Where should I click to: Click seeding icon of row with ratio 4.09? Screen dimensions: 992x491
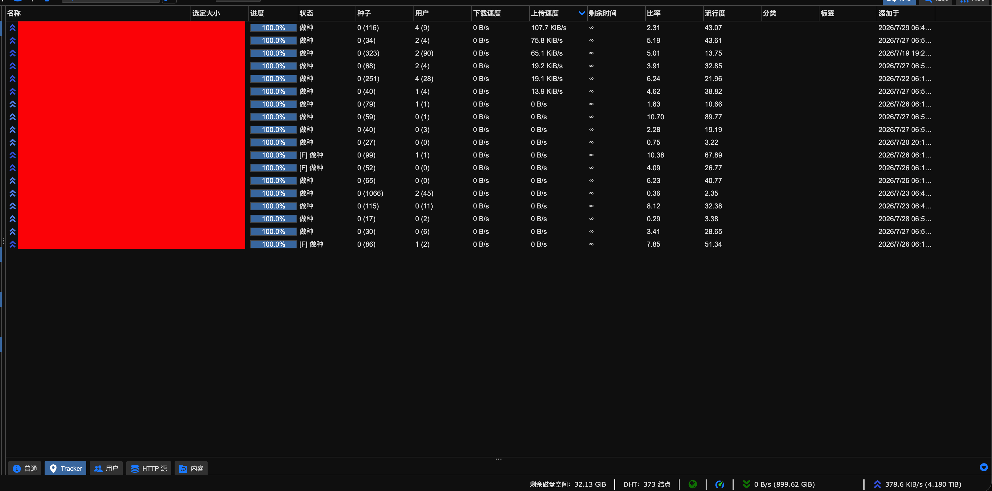12,168
